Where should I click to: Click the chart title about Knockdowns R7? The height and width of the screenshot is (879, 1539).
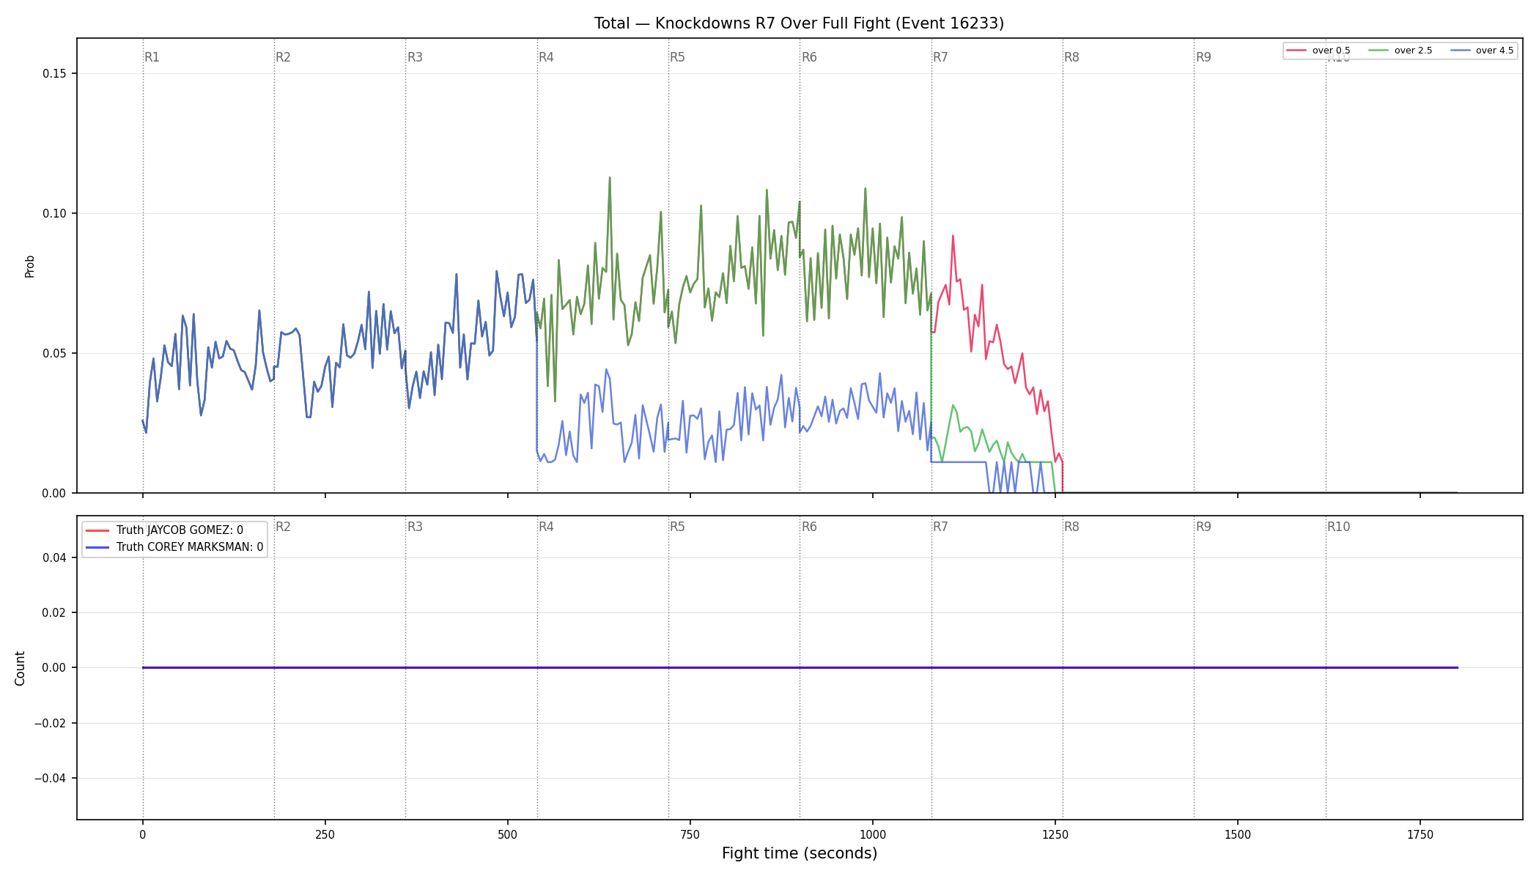pyautogui.click(x=799, y=23)
